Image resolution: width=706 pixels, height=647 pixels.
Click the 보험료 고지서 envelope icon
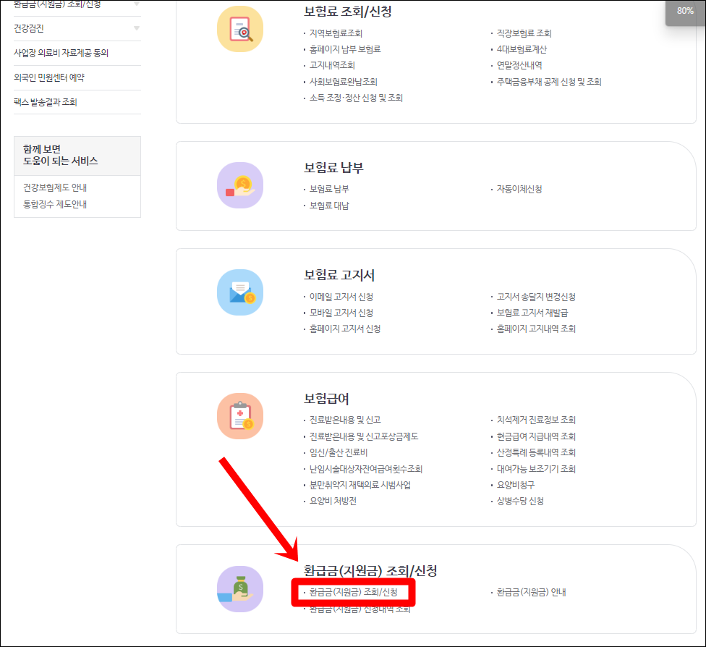point(240,292)
